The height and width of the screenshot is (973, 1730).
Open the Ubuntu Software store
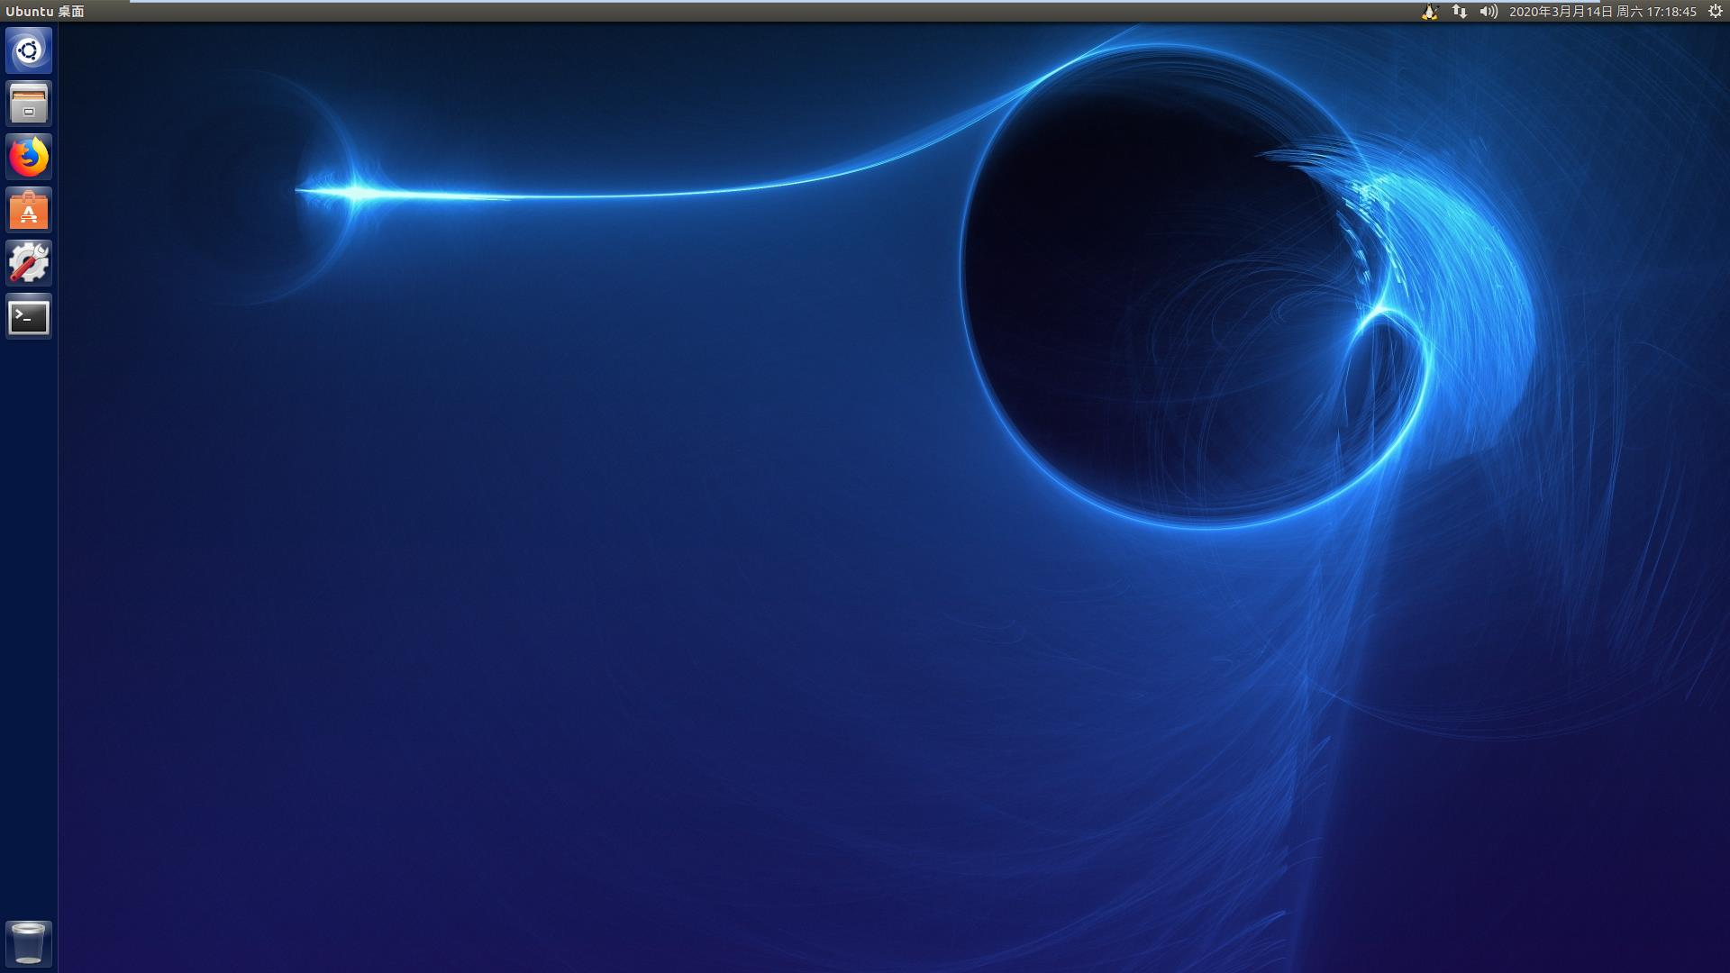(28, 210)
